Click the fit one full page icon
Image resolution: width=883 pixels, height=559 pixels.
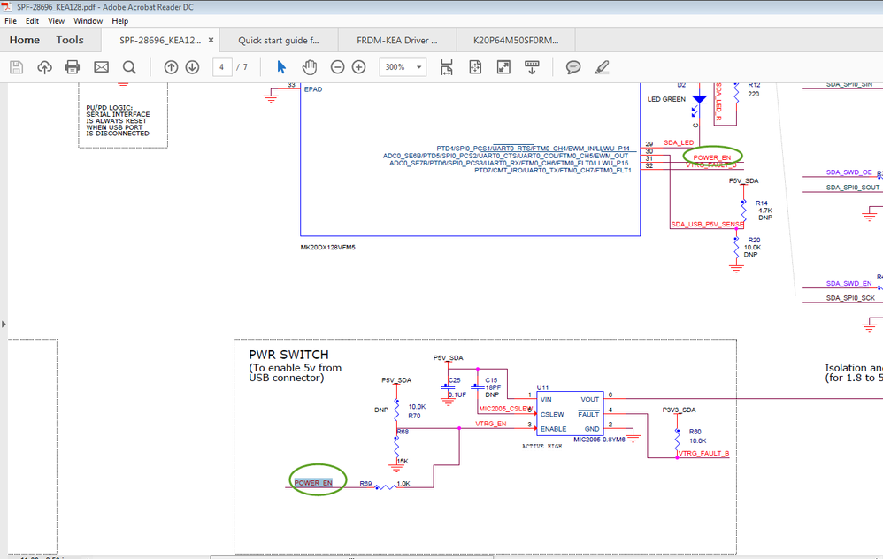click(x=475, y=67)
